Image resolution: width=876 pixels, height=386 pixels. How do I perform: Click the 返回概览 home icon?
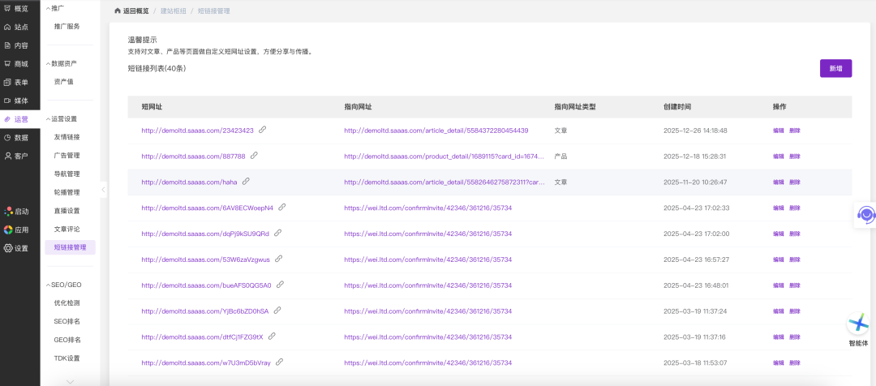(x=118, y=11)
